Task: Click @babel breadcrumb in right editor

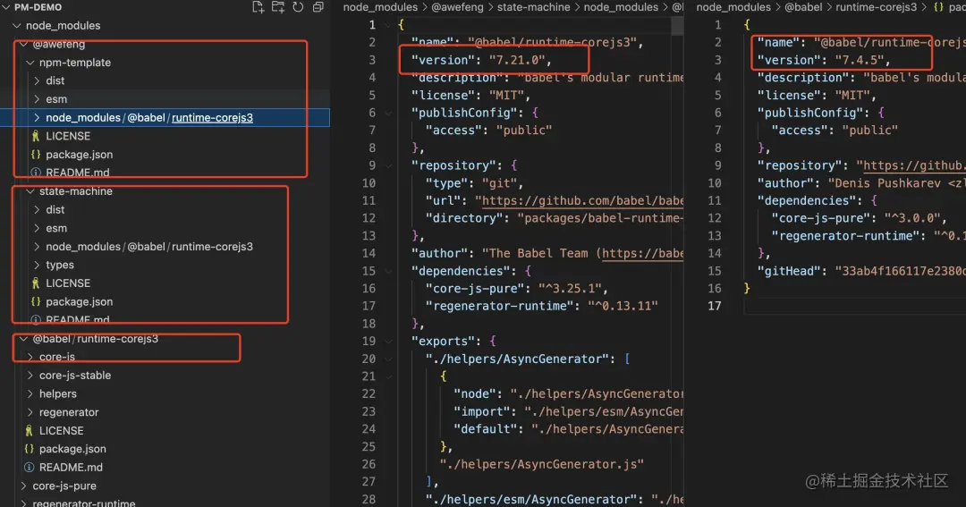Action: click(803, 7)
